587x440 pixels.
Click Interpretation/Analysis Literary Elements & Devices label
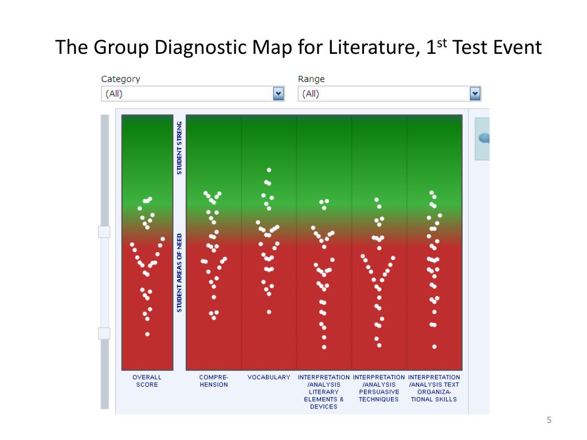[x=324, y=392]
